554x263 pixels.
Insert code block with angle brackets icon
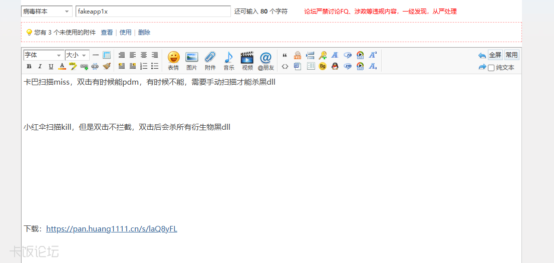click(x=285, y=66)
